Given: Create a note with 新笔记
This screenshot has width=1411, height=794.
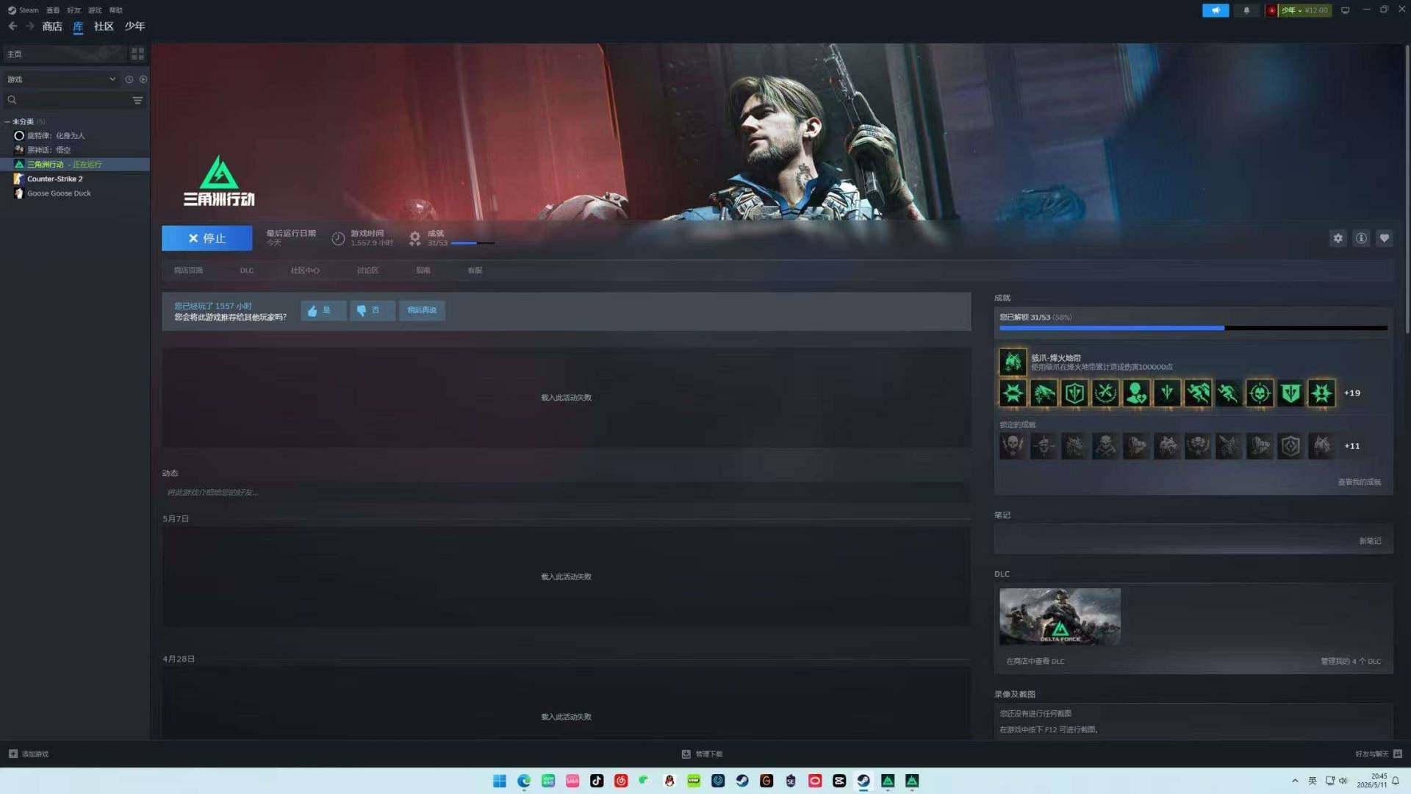Looking at the screenshot, I should (x=1370, y=541).
